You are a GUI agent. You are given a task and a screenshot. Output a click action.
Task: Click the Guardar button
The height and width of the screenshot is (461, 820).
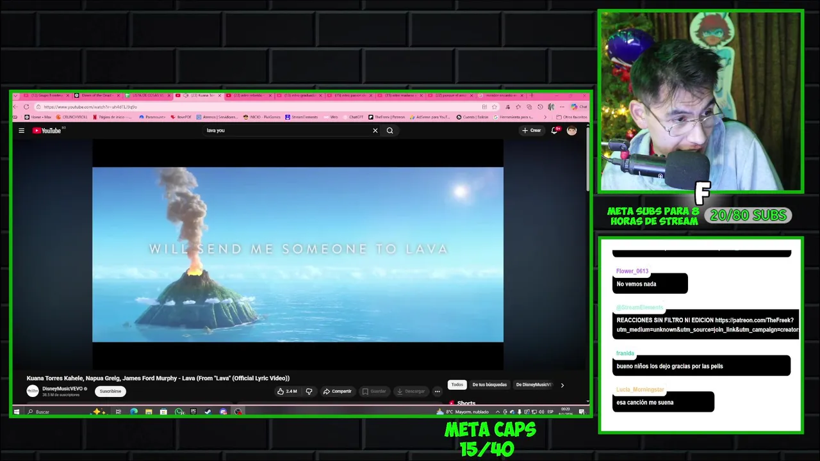point(374,391)
